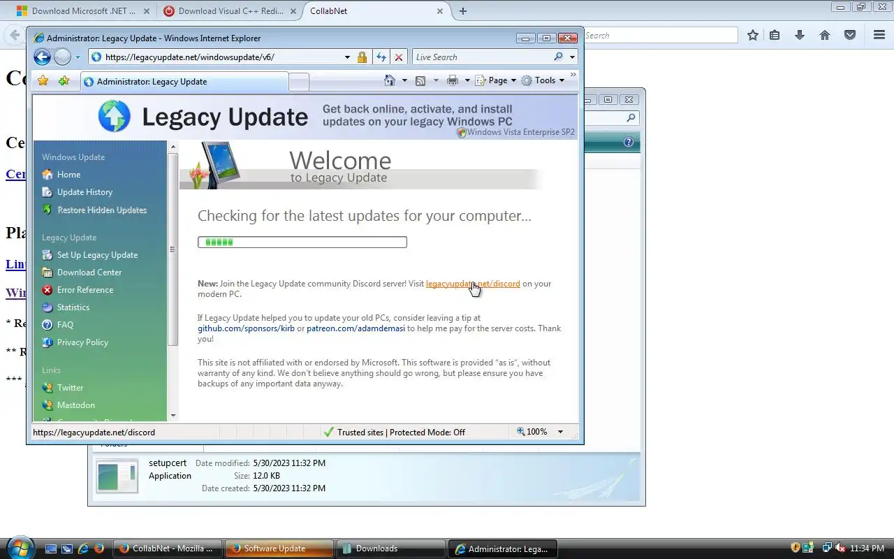Click the Error Reference red X icon
This screenshot has height=559, width=894.
pyautogui.click(x=47, y=290)
